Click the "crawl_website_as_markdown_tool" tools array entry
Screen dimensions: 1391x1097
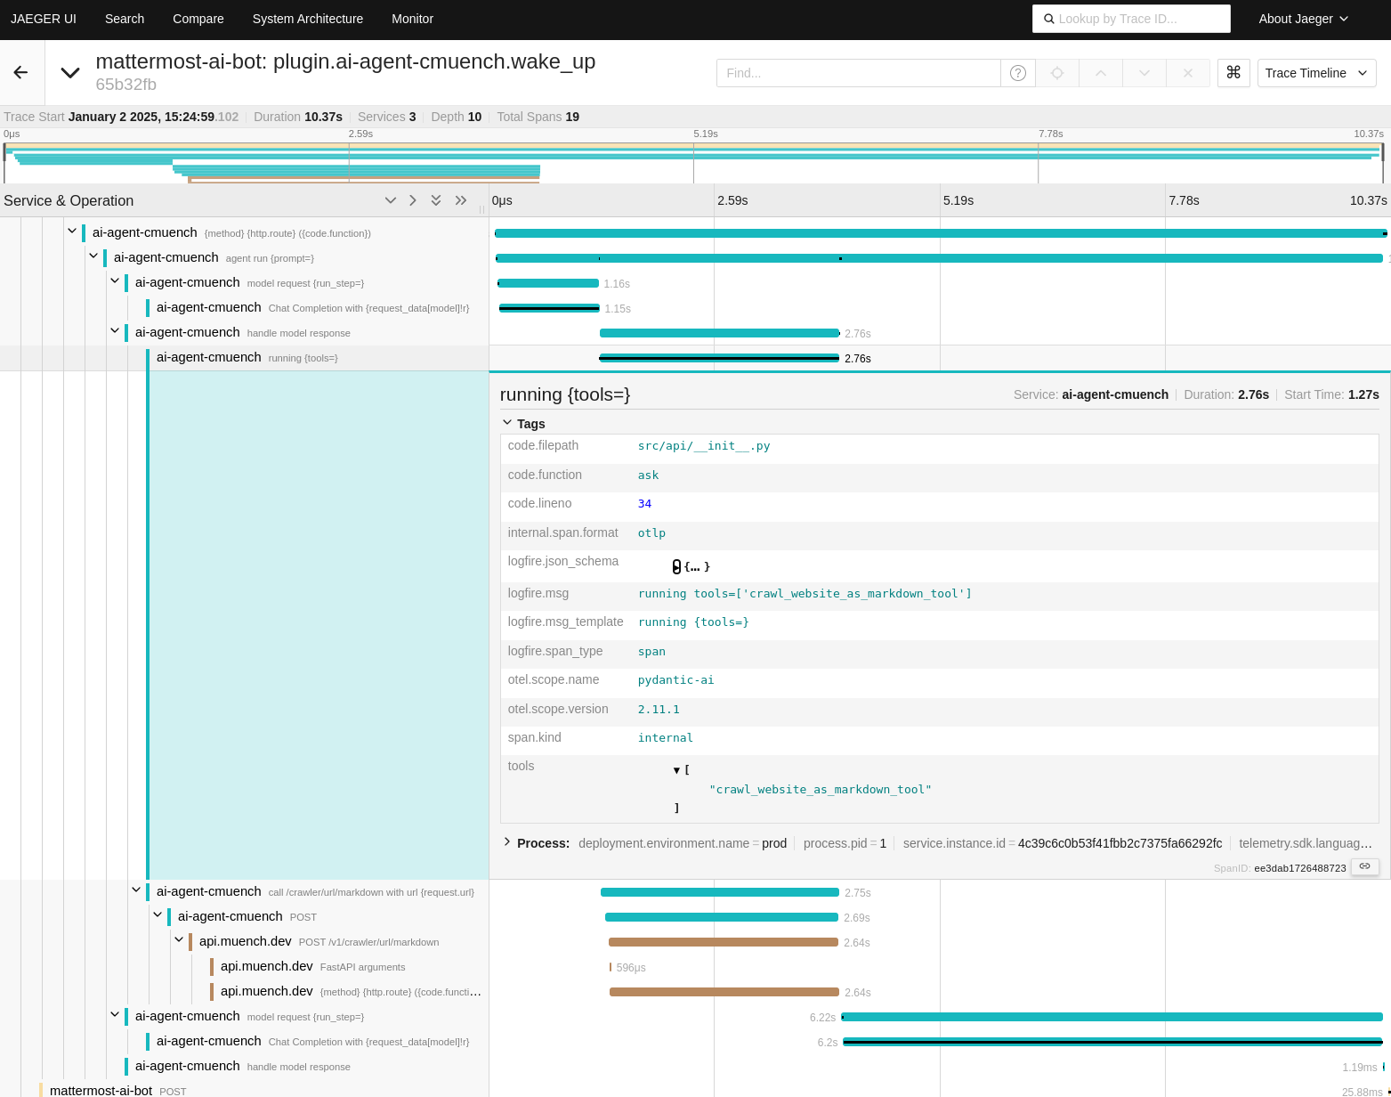[x=821, y=790]
